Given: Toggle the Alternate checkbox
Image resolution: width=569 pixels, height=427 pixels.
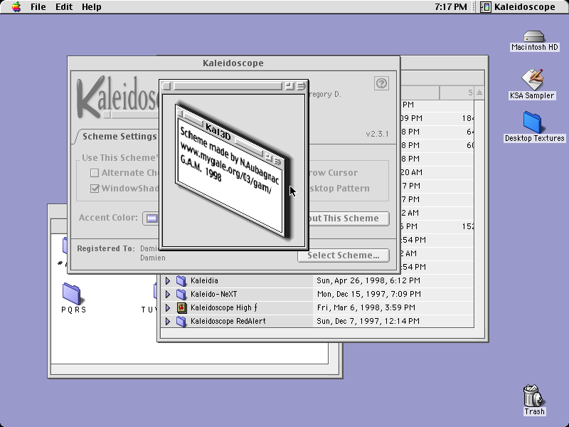Looking at the screenshot, I should click(95, 173).
